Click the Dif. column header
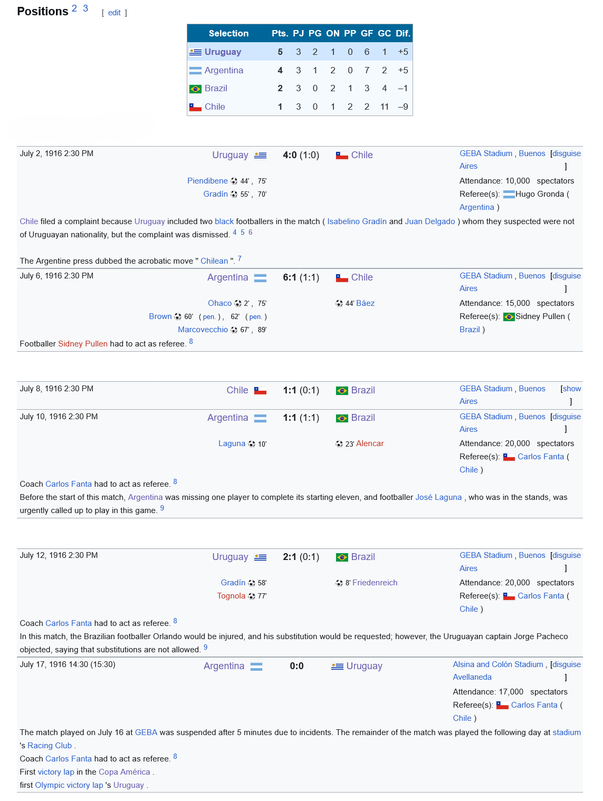 (x=403, y=34)
